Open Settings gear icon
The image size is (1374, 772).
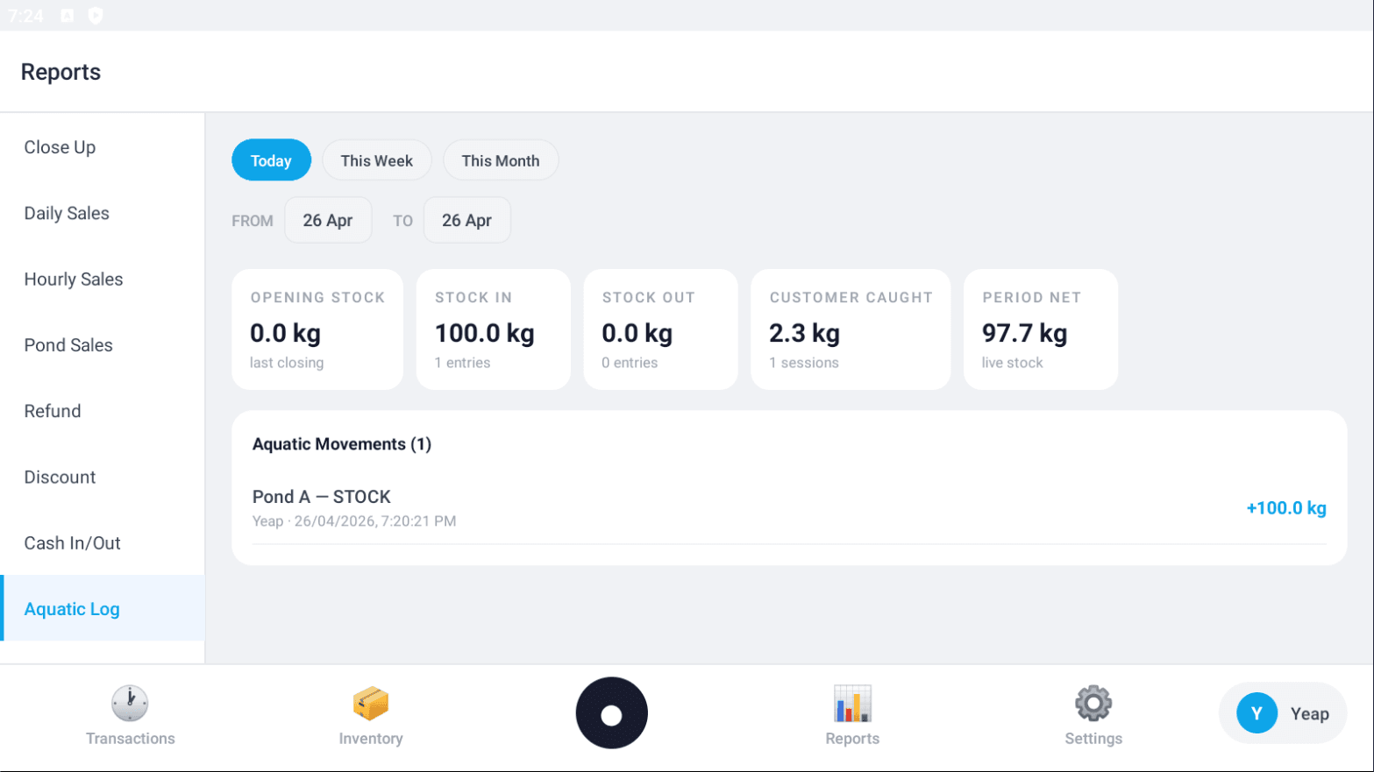pos(1093,704)
